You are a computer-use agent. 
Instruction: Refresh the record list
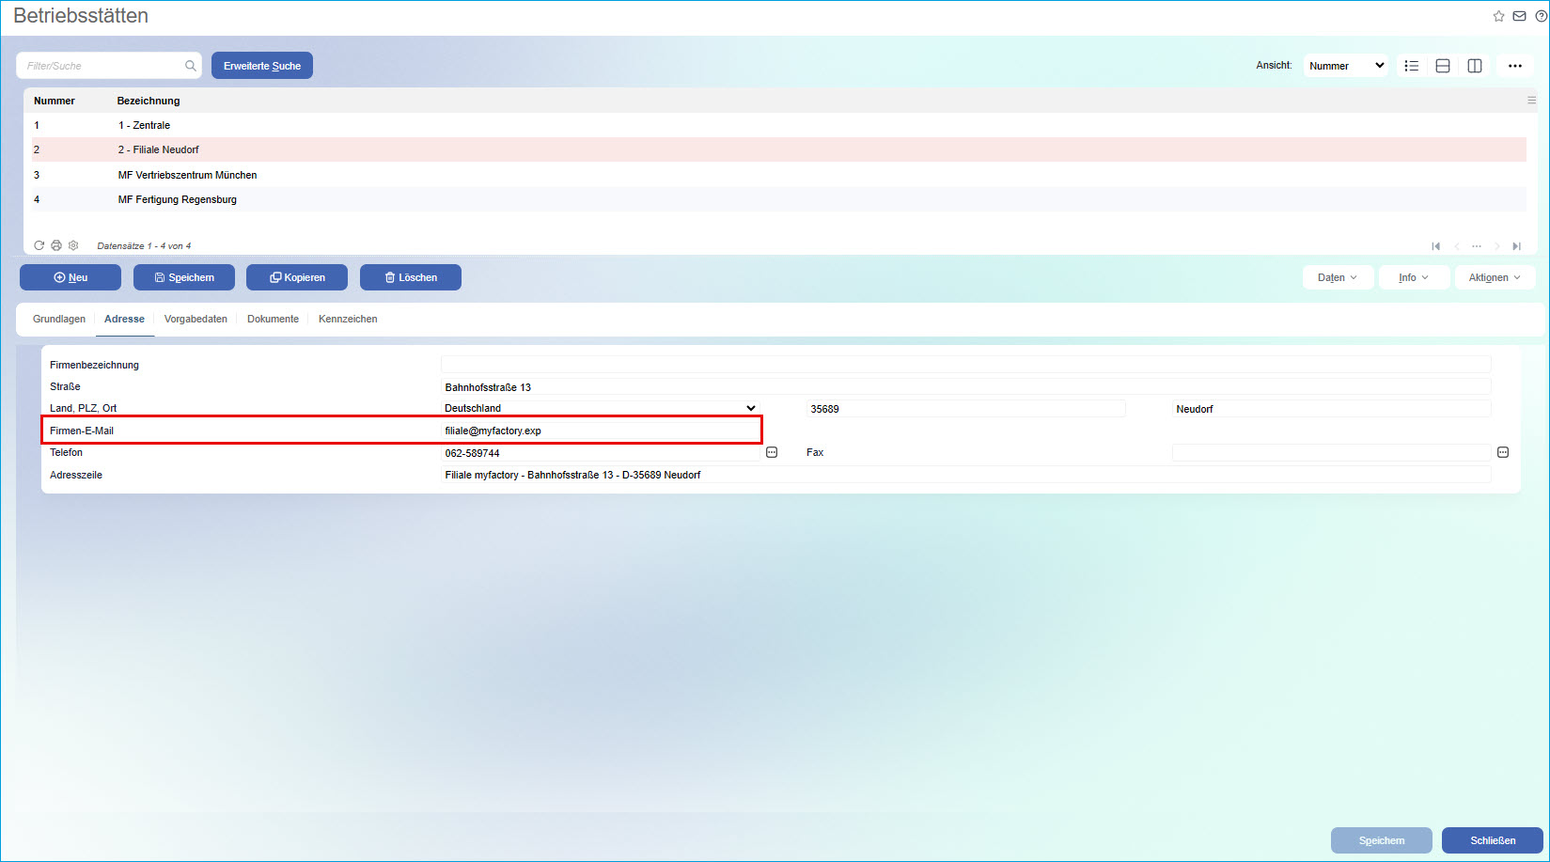pyautogui.click(x=39, y=245)
